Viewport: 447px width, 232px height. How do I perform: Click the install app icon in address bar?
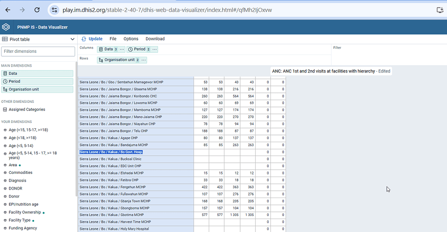pos(440,10)
